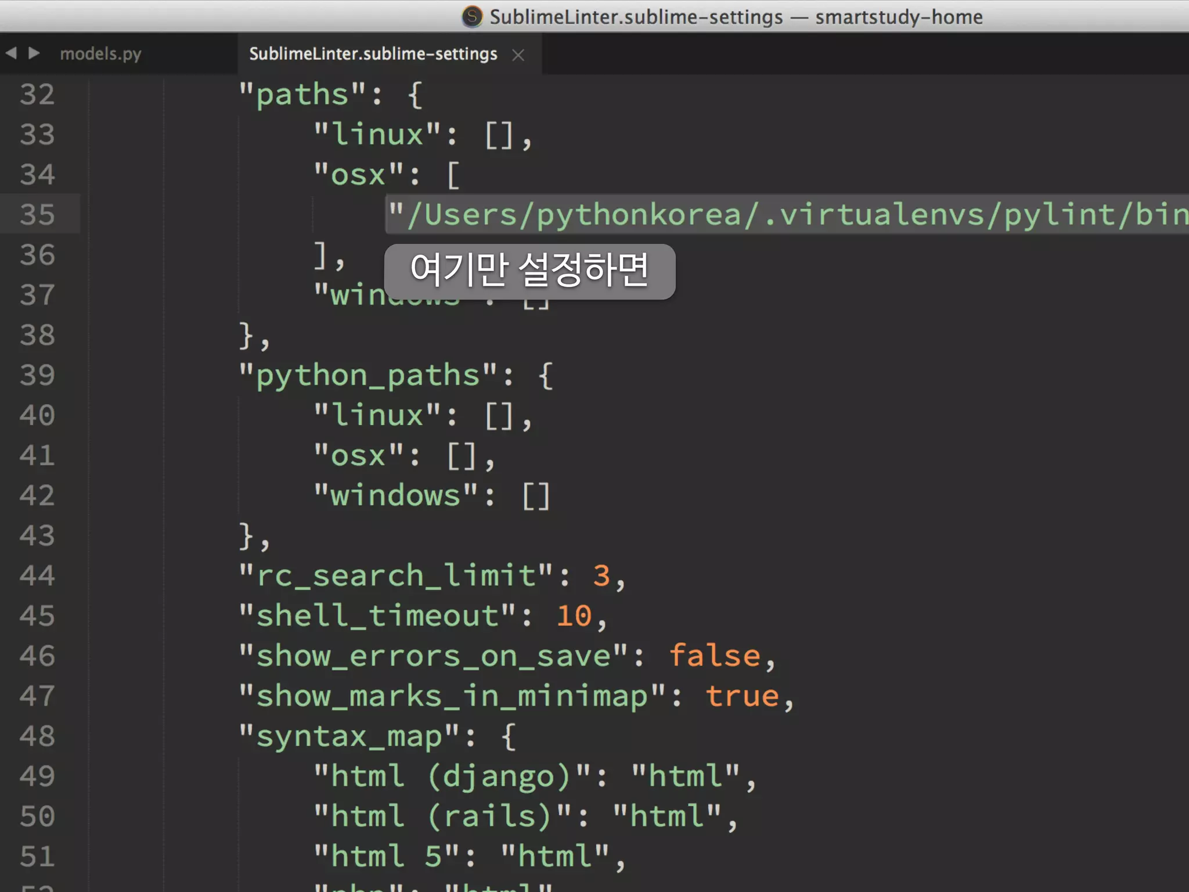Click the "paths" key on line 32
1189x892 pixels.
click(302, 95)
